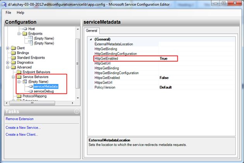Click the Service Behaviors folder icon

[19, 77]
